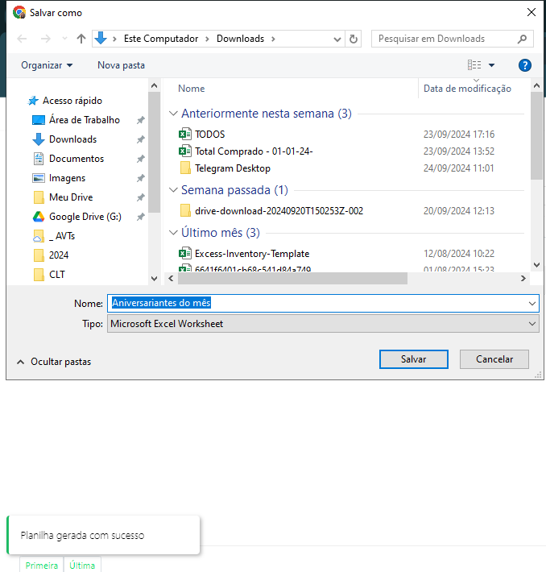546x572 pixels.
Task: Collapse the Anteriormente nesta semana group
Action: pyautogui.click(x=173, y=114)
